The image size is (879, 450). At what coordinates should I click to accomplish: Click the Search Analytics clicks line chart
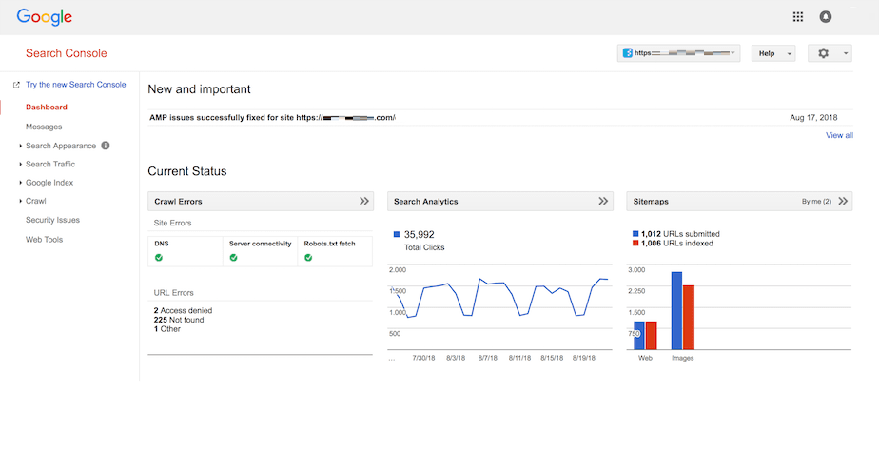(x=498, y=307)
